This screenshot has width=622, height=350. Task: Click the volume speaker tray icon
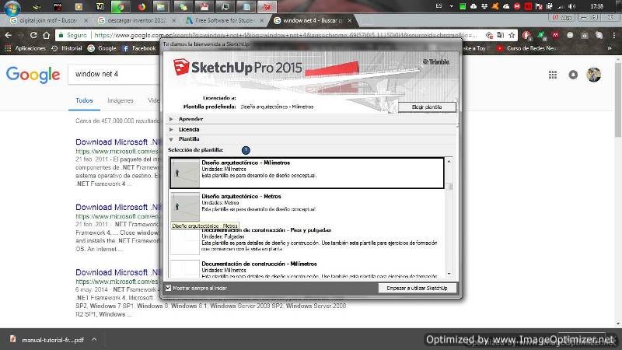[x=571, y=6]
